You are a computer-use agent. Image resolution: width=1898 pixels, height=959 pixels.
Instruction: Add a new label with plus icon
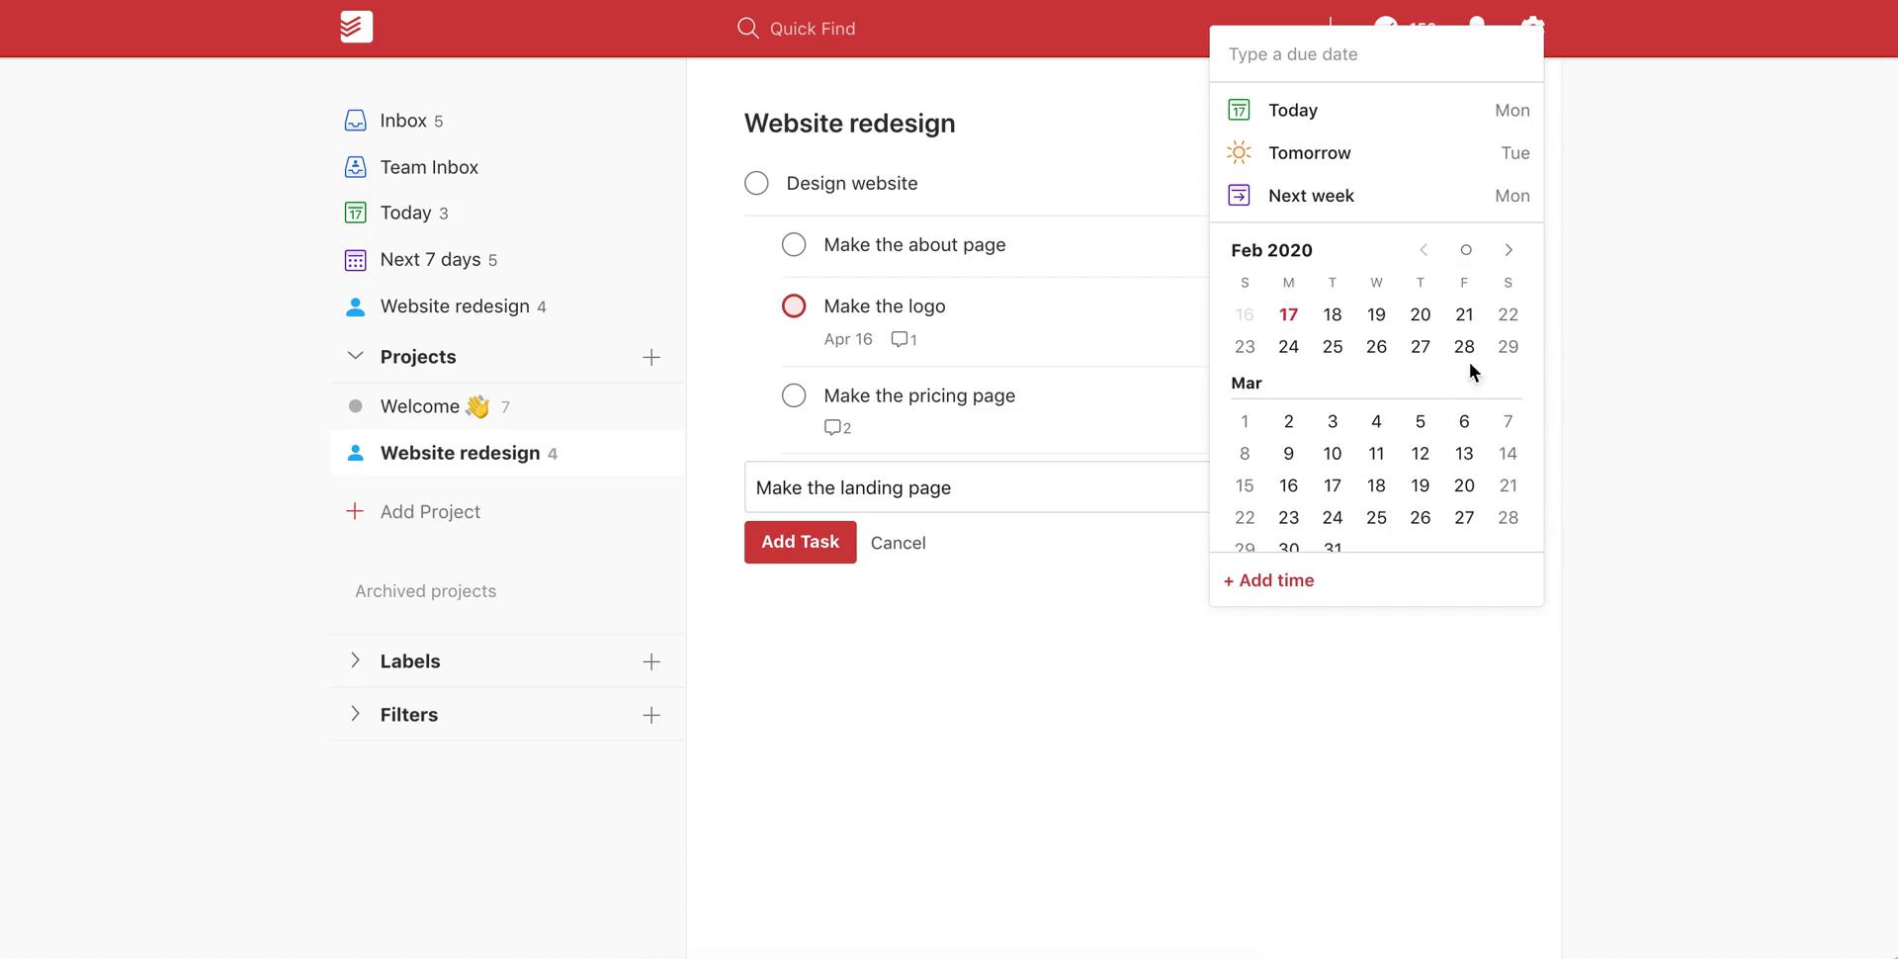[650, 661]
